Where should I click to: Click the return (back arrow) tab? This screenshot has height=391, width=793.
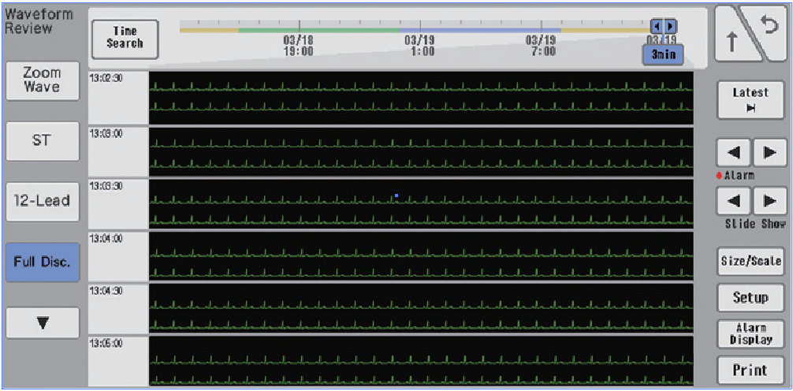pos(769,28)
